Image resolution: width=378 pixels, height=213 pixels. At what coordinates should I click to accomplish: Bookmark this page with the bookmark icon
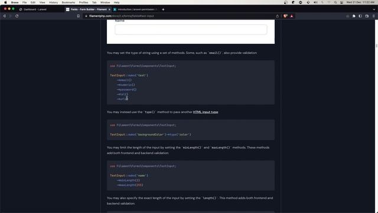click(79, 16)
